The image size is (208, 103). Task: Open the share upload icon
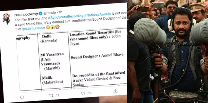point(115,91)
